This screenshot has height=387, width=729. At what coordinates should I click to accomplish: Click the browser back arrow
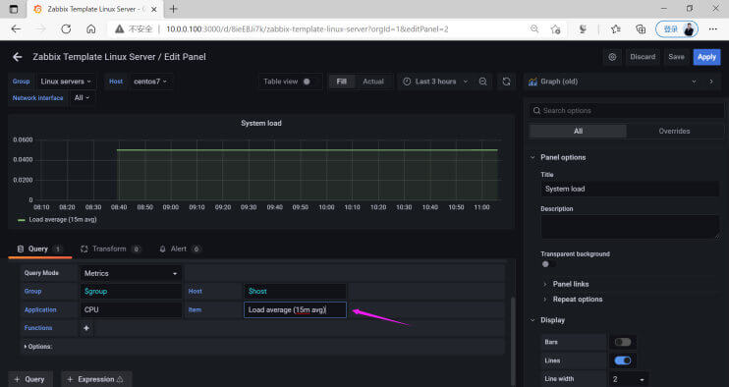16,28
